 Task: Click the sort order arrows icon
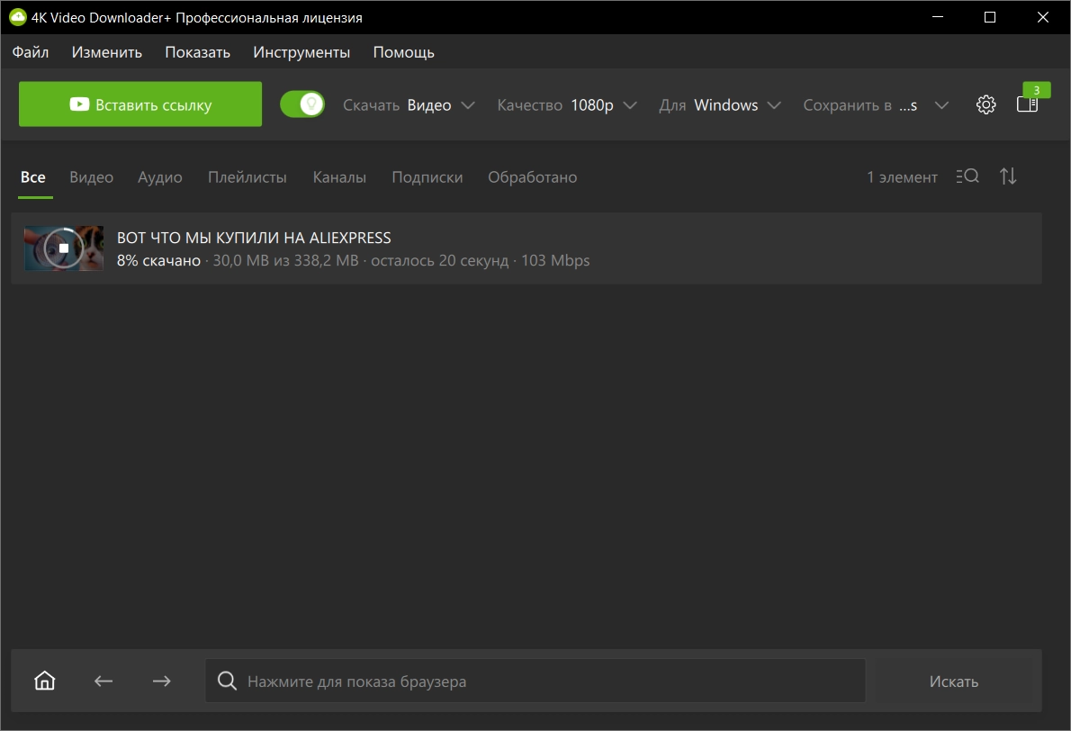point(1008,176)
